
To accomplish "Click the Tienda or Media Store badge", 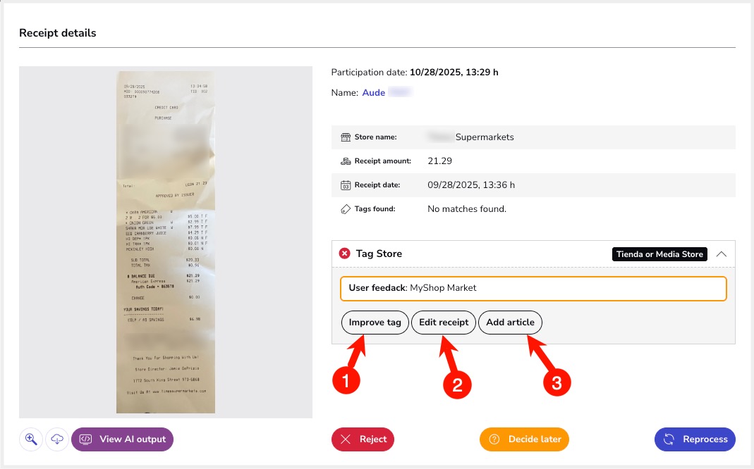I will click(660, 254).
